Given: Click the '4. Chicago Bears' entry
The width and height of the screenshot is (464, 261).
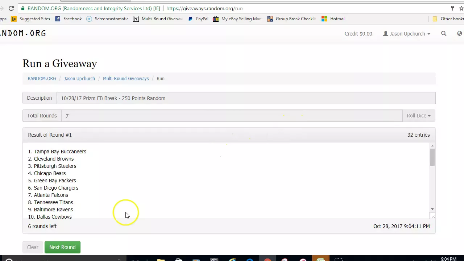Looking at the screenshot, I should tap(47, 173).
